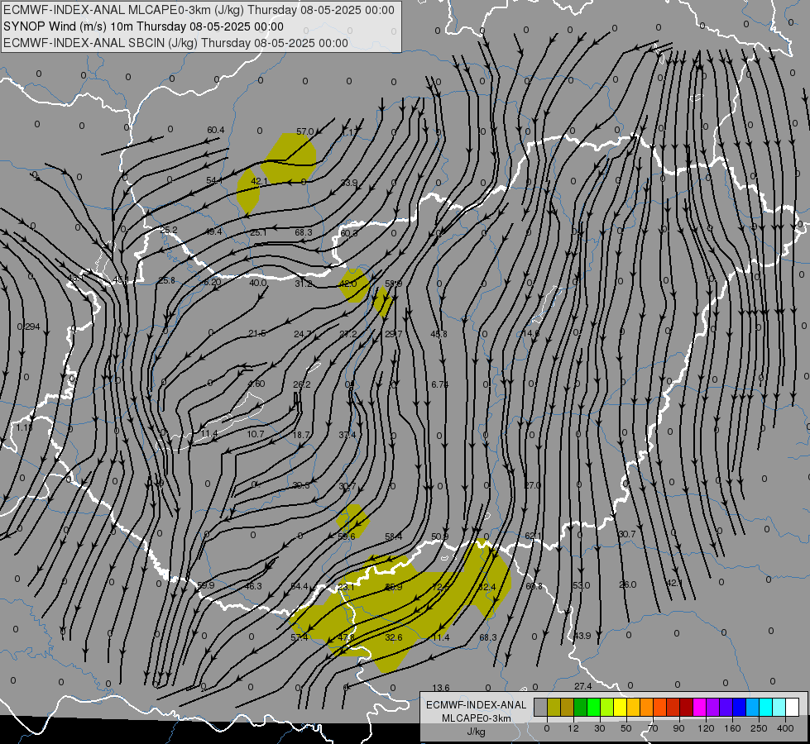
Task: Click the grid value 24.7
Action: tap(303, 334)
